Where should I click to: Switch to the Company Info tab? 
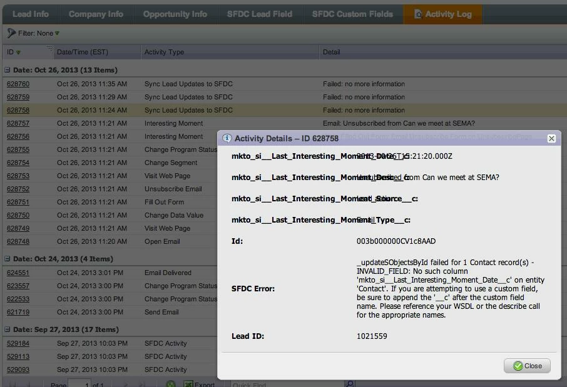pos(96,14)
